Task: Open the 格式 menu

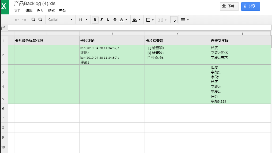Action: 51,11
